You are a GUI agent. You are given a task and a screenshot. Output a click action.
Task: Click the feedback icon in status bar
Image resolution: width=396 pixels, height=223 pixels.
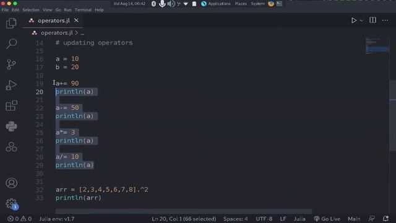click(371, 219)
